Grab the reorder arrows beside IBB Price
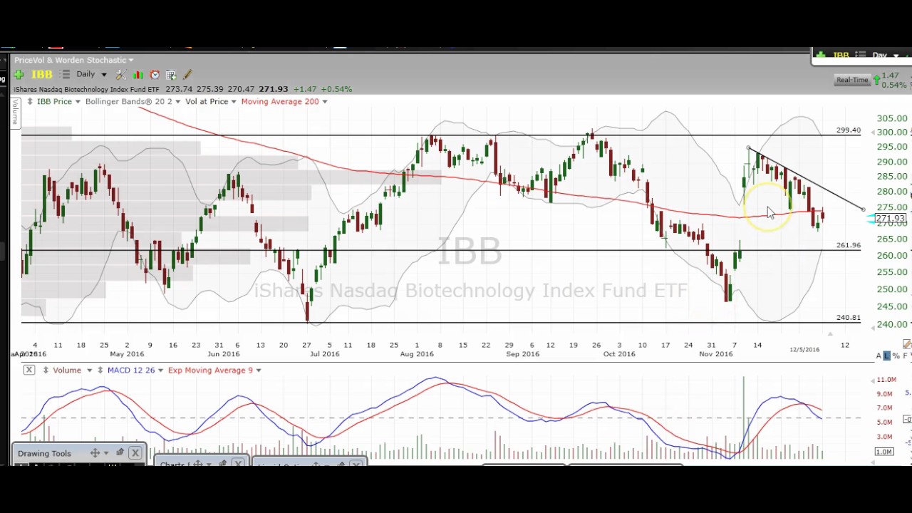 [29, 101]
